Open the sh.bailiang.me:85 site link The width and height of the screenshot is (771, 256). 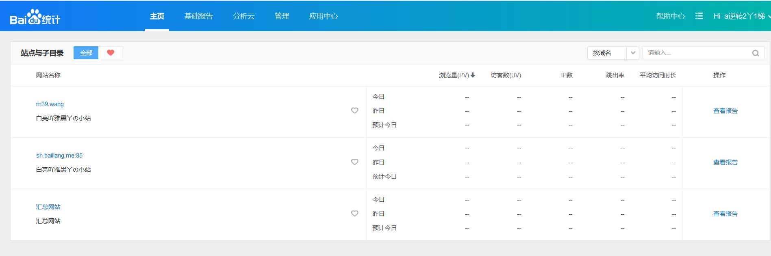pos(59,156)
